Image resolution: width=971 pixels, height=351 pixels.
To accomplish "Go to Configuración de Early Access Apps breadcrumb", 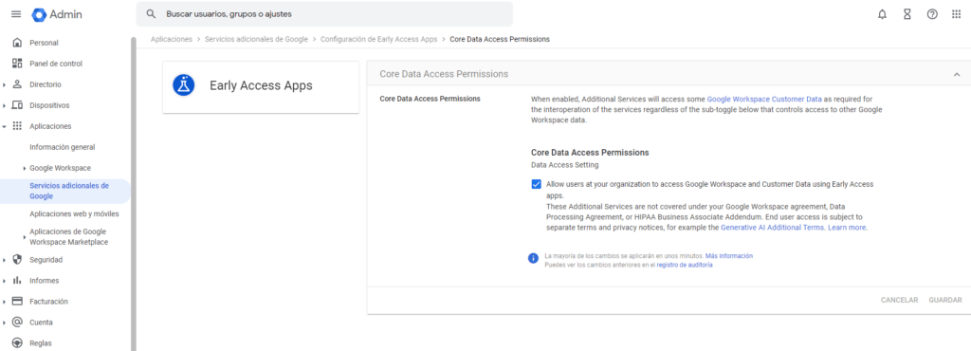I will click(x=379, y=39).
